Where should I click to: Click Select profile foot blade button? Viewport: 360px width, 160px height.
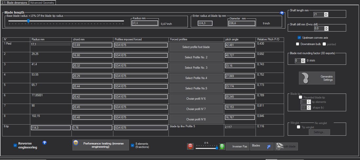point(196,47)
